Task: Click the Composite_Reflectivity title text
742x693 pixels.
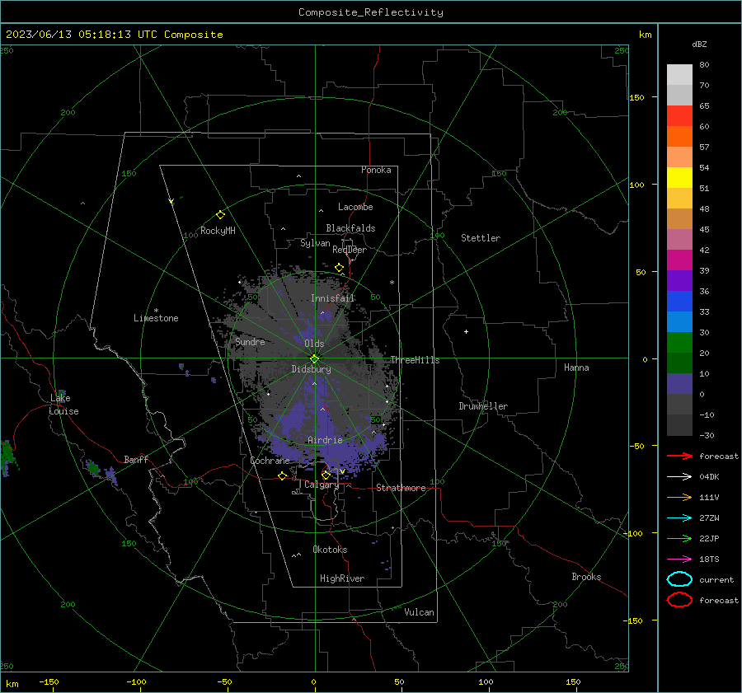Action: [x=370, y=12]
